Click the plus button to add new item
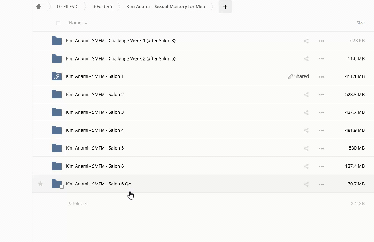The height and width of the screenshot is (242, 374). [225, 7]
